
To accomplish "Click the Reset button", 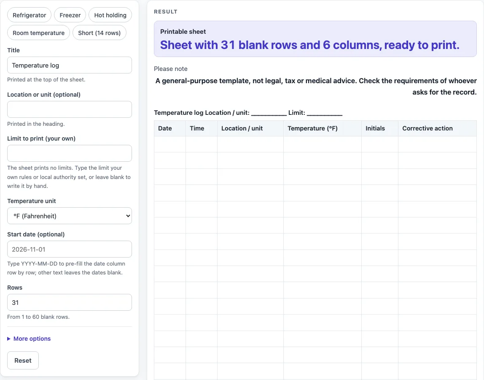I will pyautogui.click(x=23, y=361).
